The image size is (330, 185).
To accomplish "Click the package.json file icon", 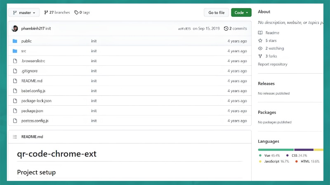I will [15, 111].
